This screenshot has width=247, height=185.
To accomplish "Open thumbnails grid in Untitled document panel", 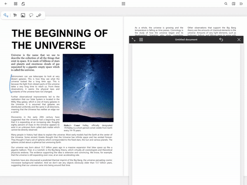I will pyautogui.click(x=141, y=39).
